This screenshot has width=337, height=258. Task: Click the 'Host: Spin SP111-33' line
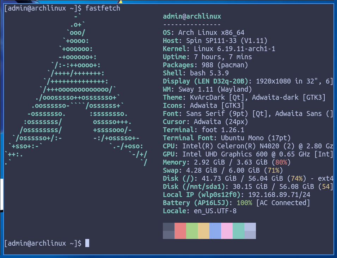[x=215, y=41]
